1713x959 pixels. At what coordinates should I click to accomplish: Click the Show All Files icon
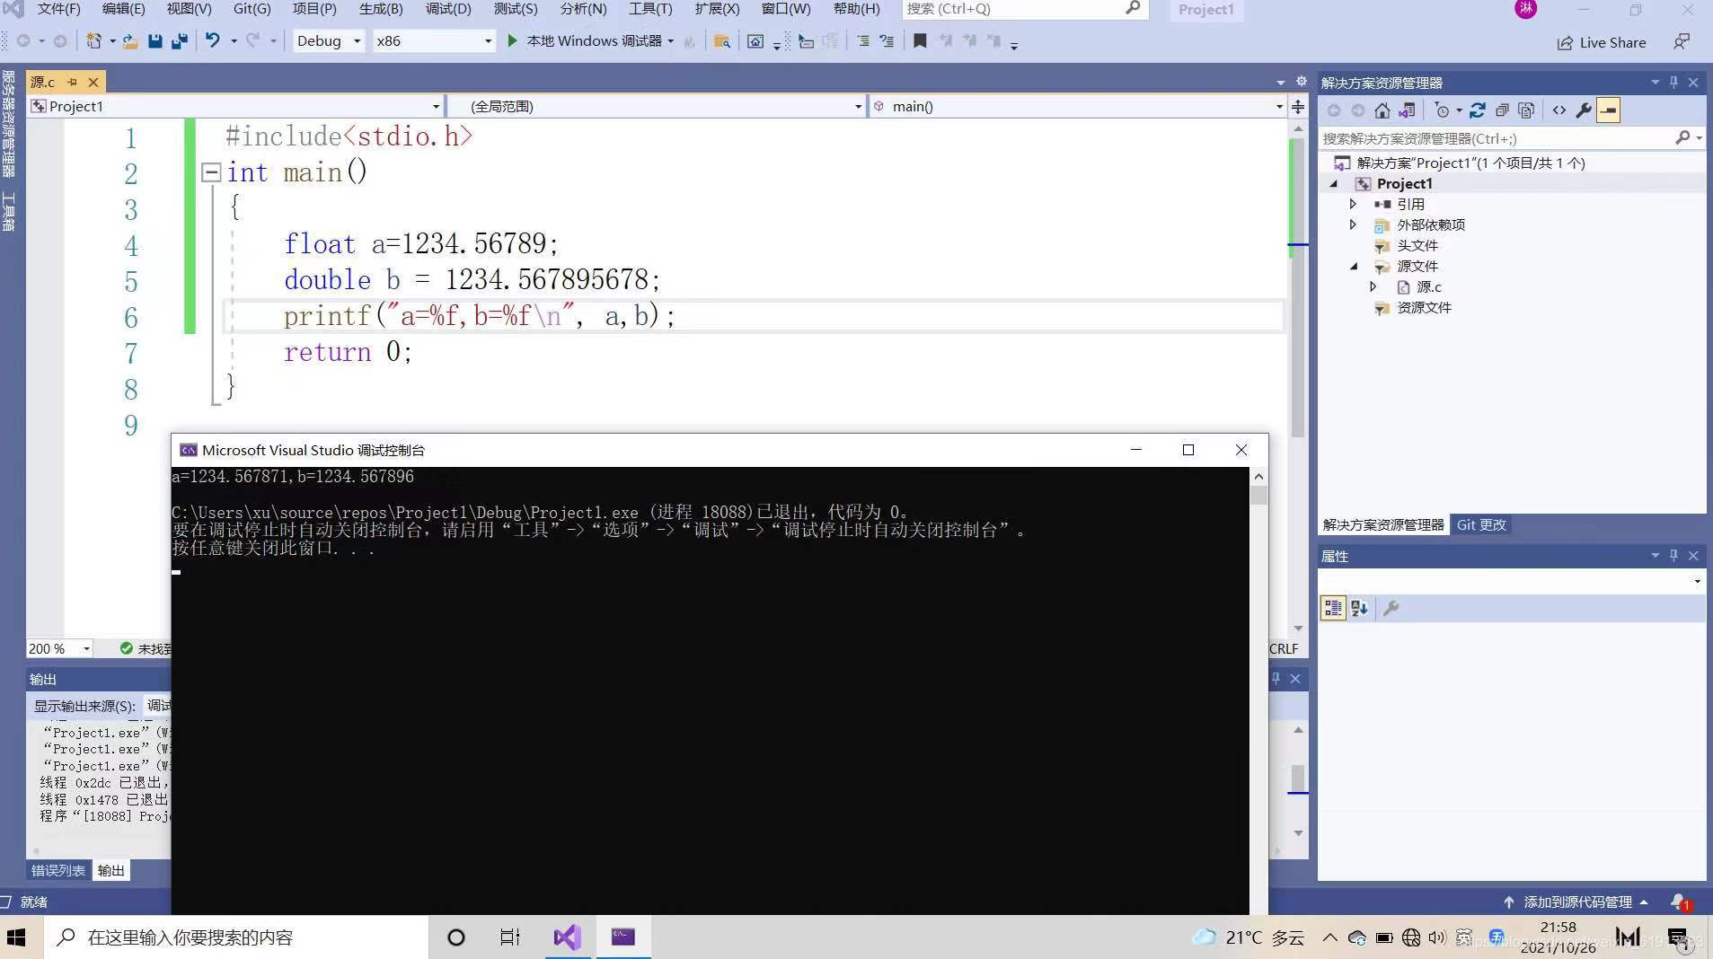(x=1526, y=110)
